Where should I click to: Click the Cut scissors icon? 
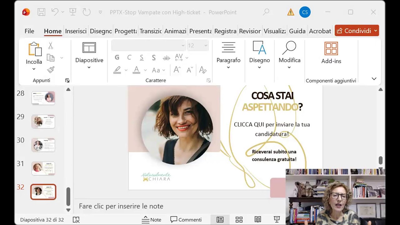click(x=51, y=46)
